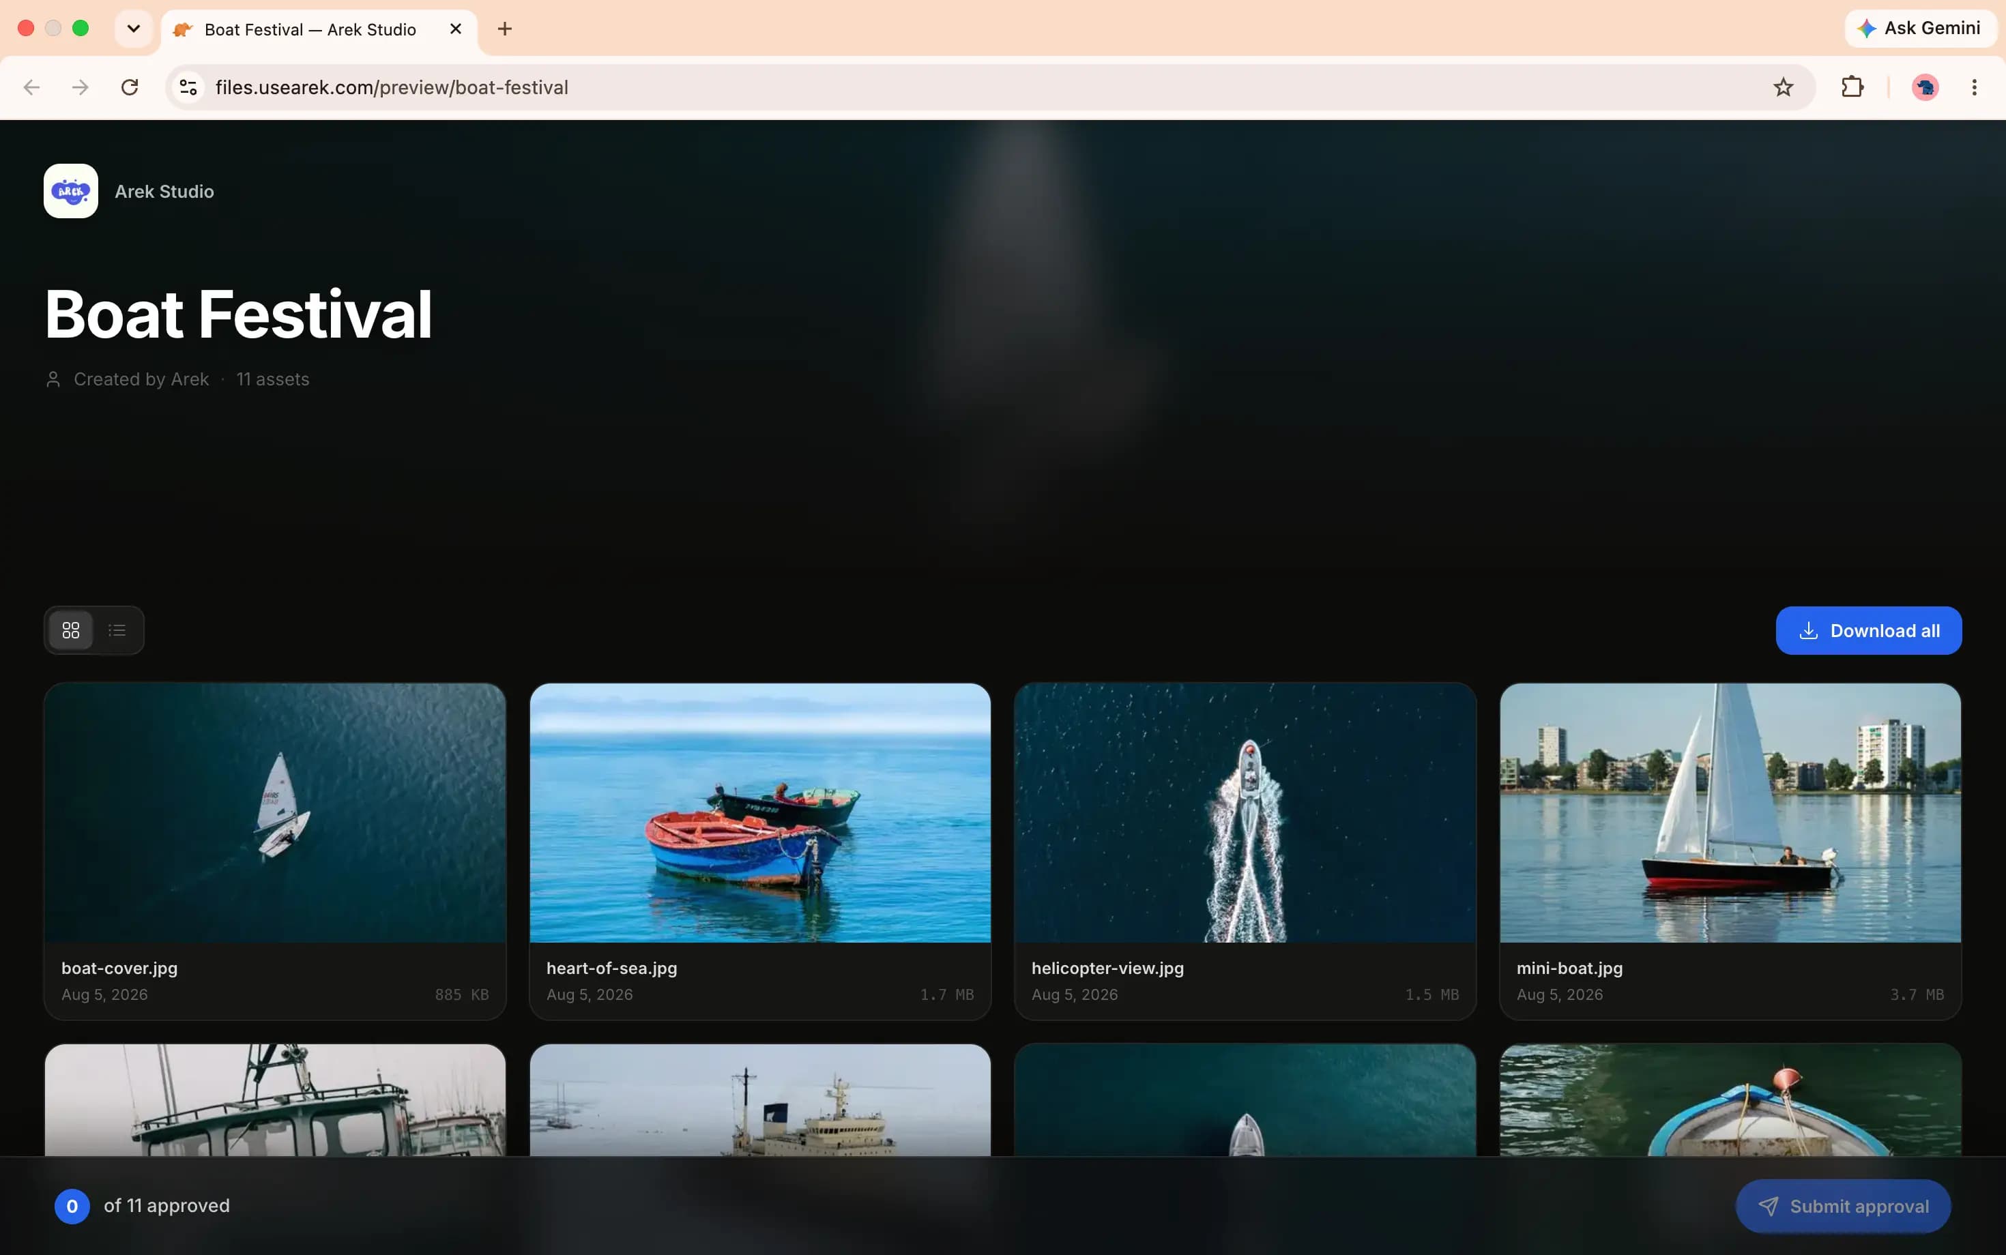View site information for files.usearek.com
Viewport: 2006px width, 1255px height.
click(x=188, y=87)
